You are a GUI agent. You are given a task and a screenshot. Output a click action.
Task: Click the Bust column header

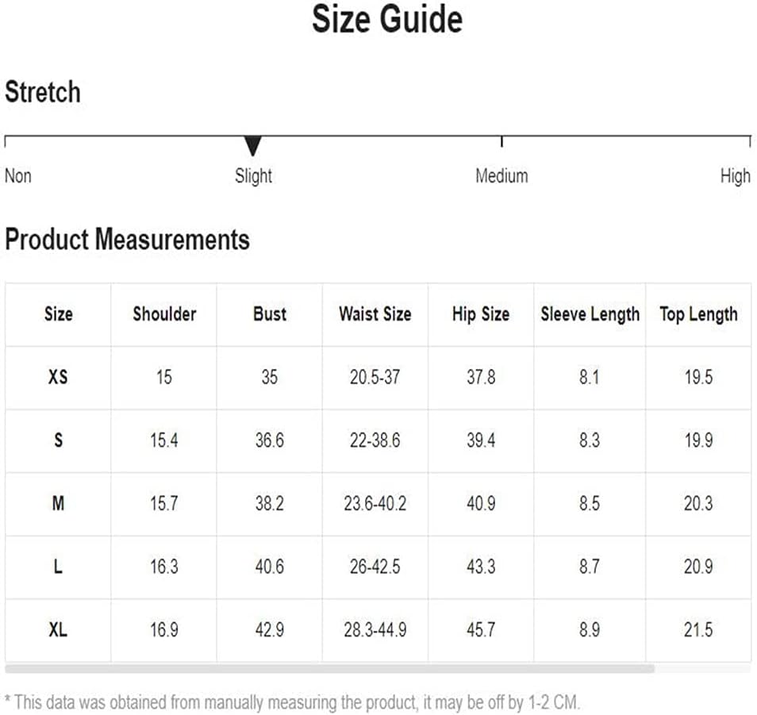pyautogui.click(x=269, y=314)
